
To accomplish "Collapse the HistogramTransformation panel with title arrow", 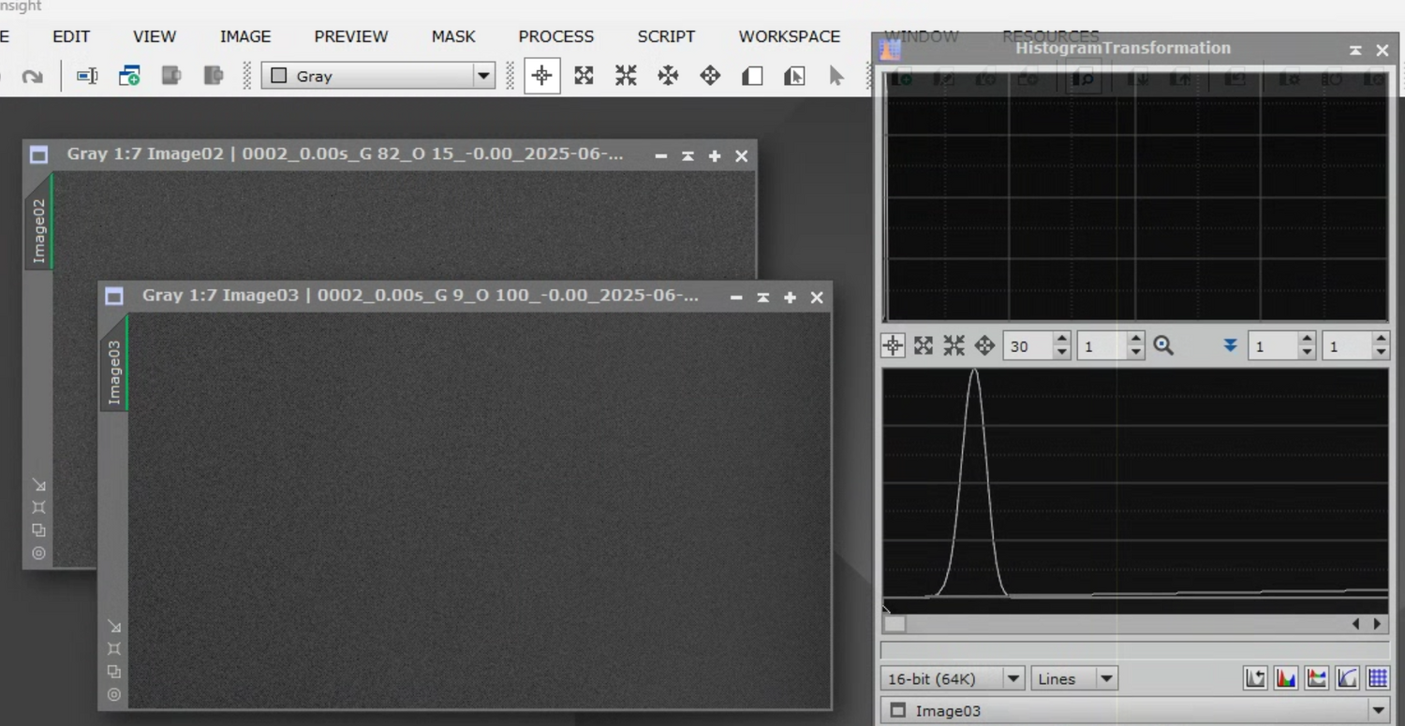I will [1355, 51].
